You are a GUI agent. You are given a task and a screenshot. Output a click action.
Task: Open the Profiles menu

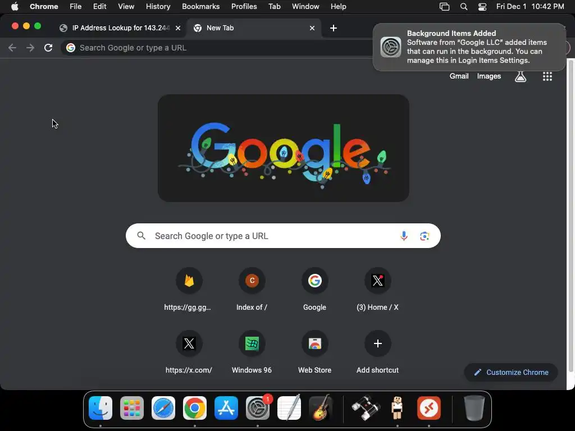[x=244, y=6]
